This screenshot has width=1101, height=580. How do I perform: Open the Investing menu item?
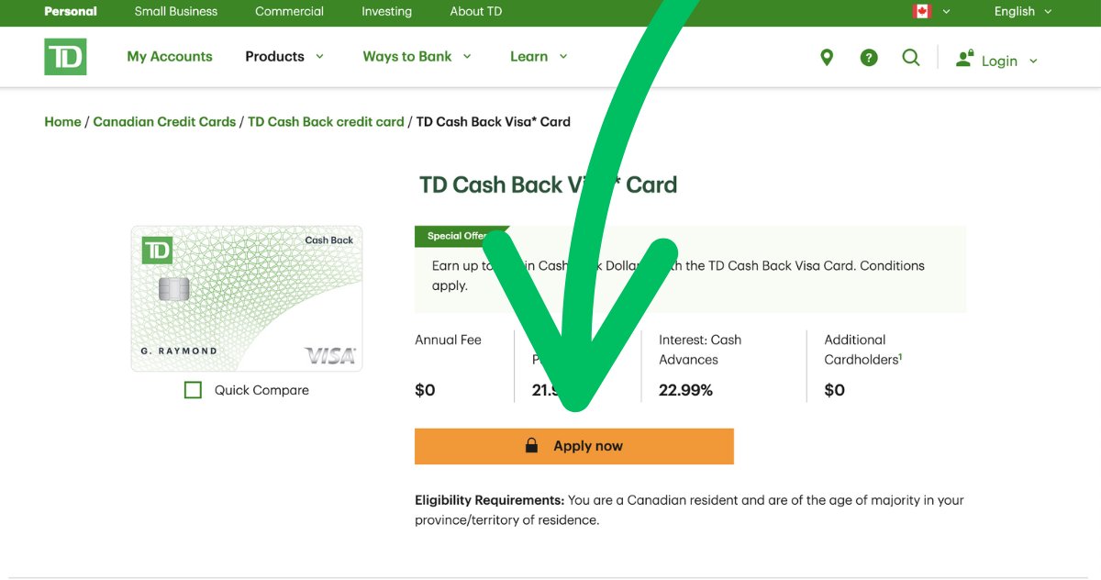point(386,11)
